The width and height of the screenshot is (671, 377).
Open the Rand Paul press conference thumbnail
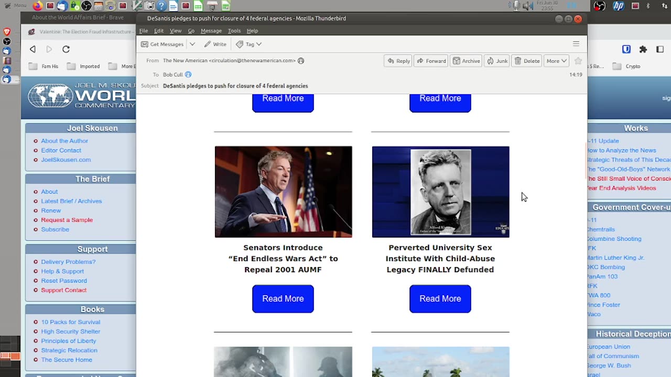[284, 192]
